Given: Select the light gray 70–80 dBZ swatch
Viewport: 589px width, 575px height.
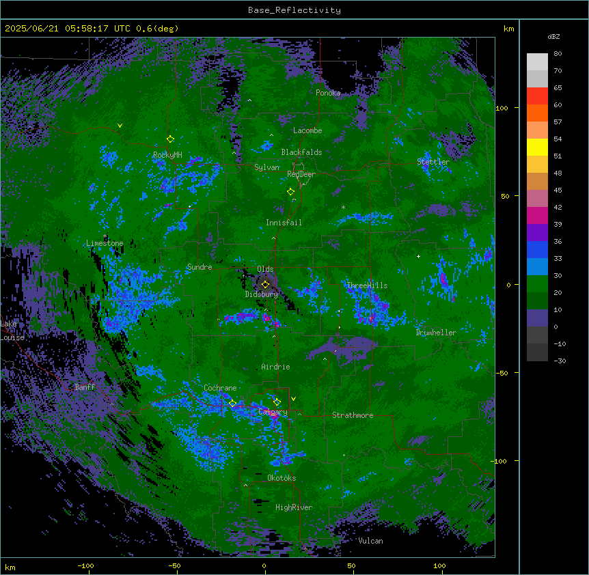Looking at the screenshot, I should [x=537, y=62].
